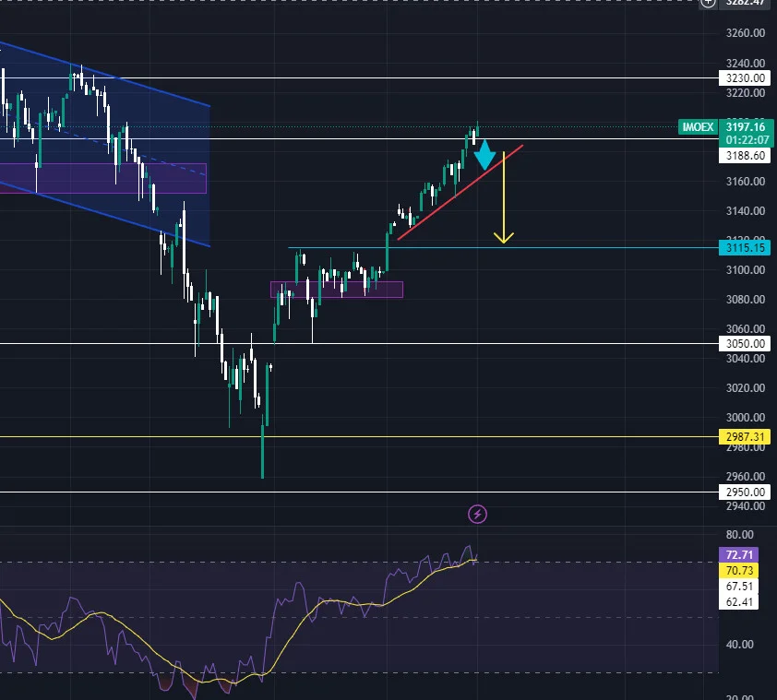Click the 3160.00 price axis label

coord(746,182)
